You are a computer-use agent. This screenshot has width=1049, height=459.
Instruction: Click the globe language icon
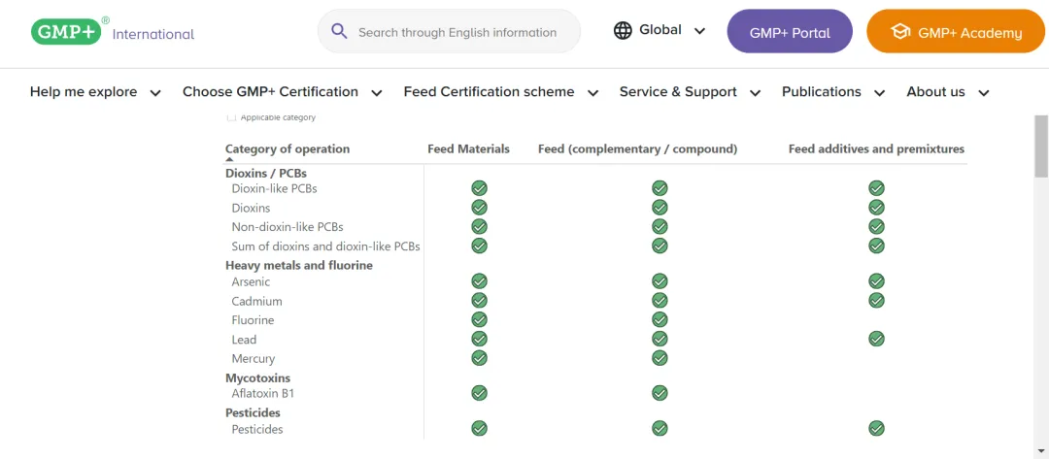623,30
